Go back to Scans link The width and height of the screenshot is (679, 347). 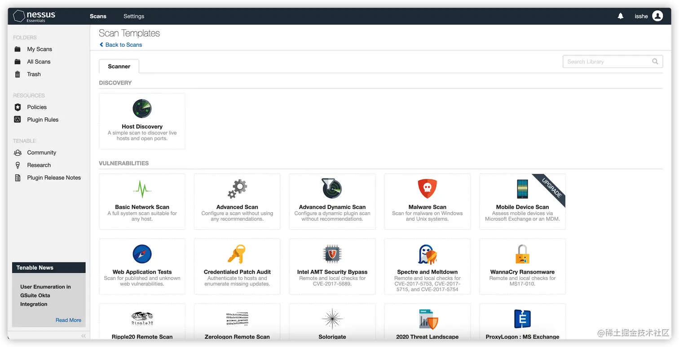tap(121, 44)
